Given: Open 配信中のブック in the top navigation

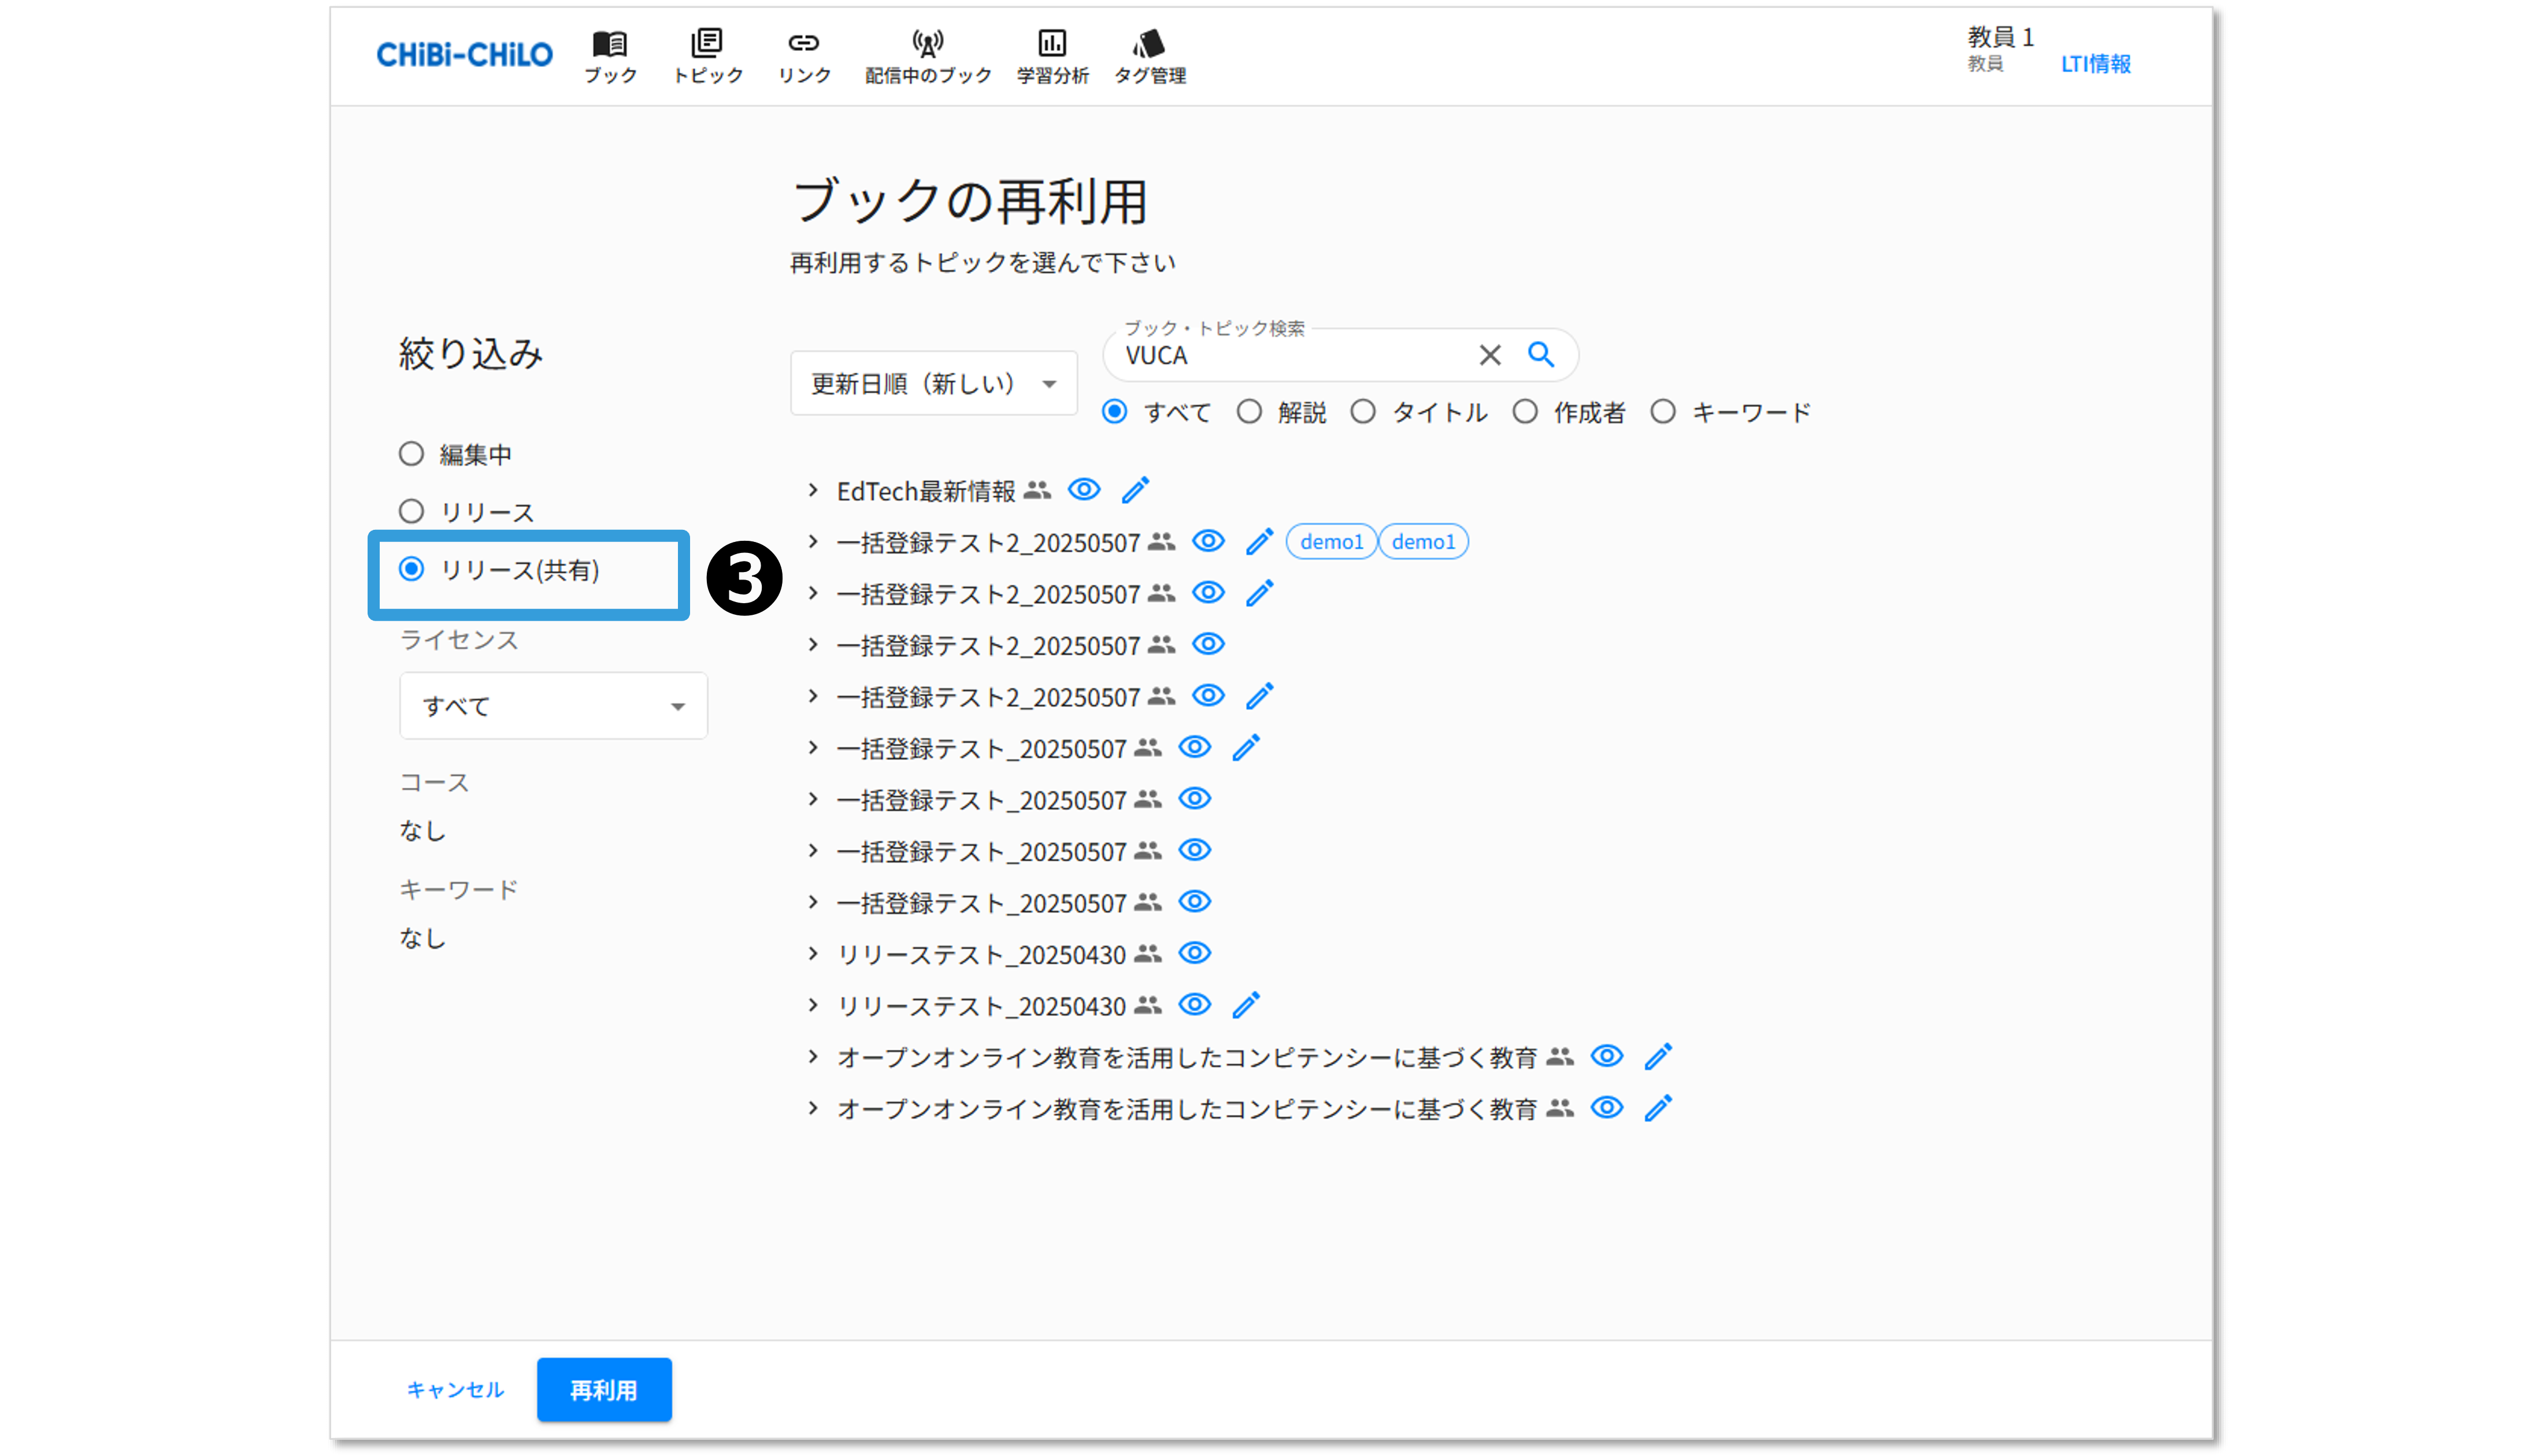Looking at the screenshot, I should point(928,56).
